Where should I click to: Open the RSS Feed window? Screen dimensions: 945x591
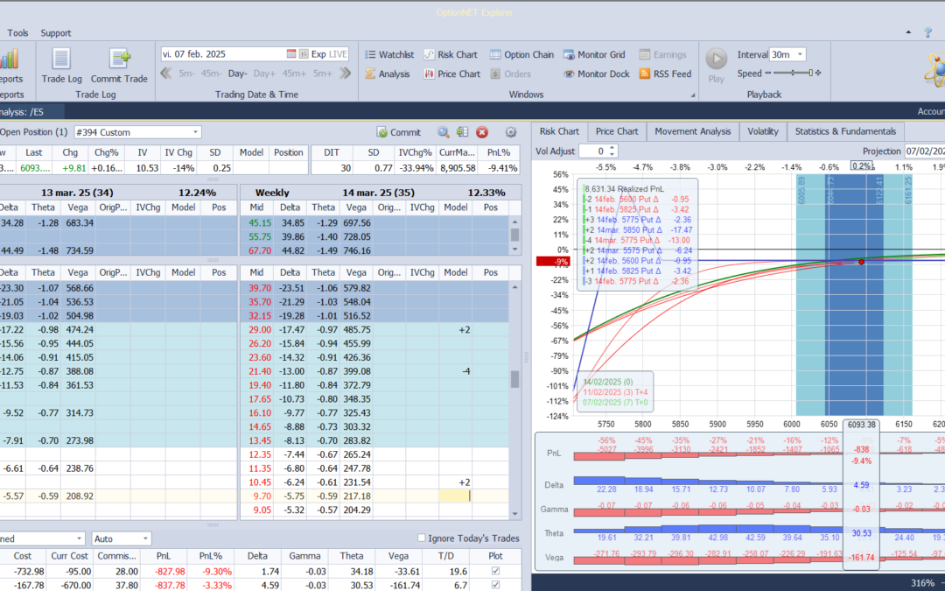665,74
